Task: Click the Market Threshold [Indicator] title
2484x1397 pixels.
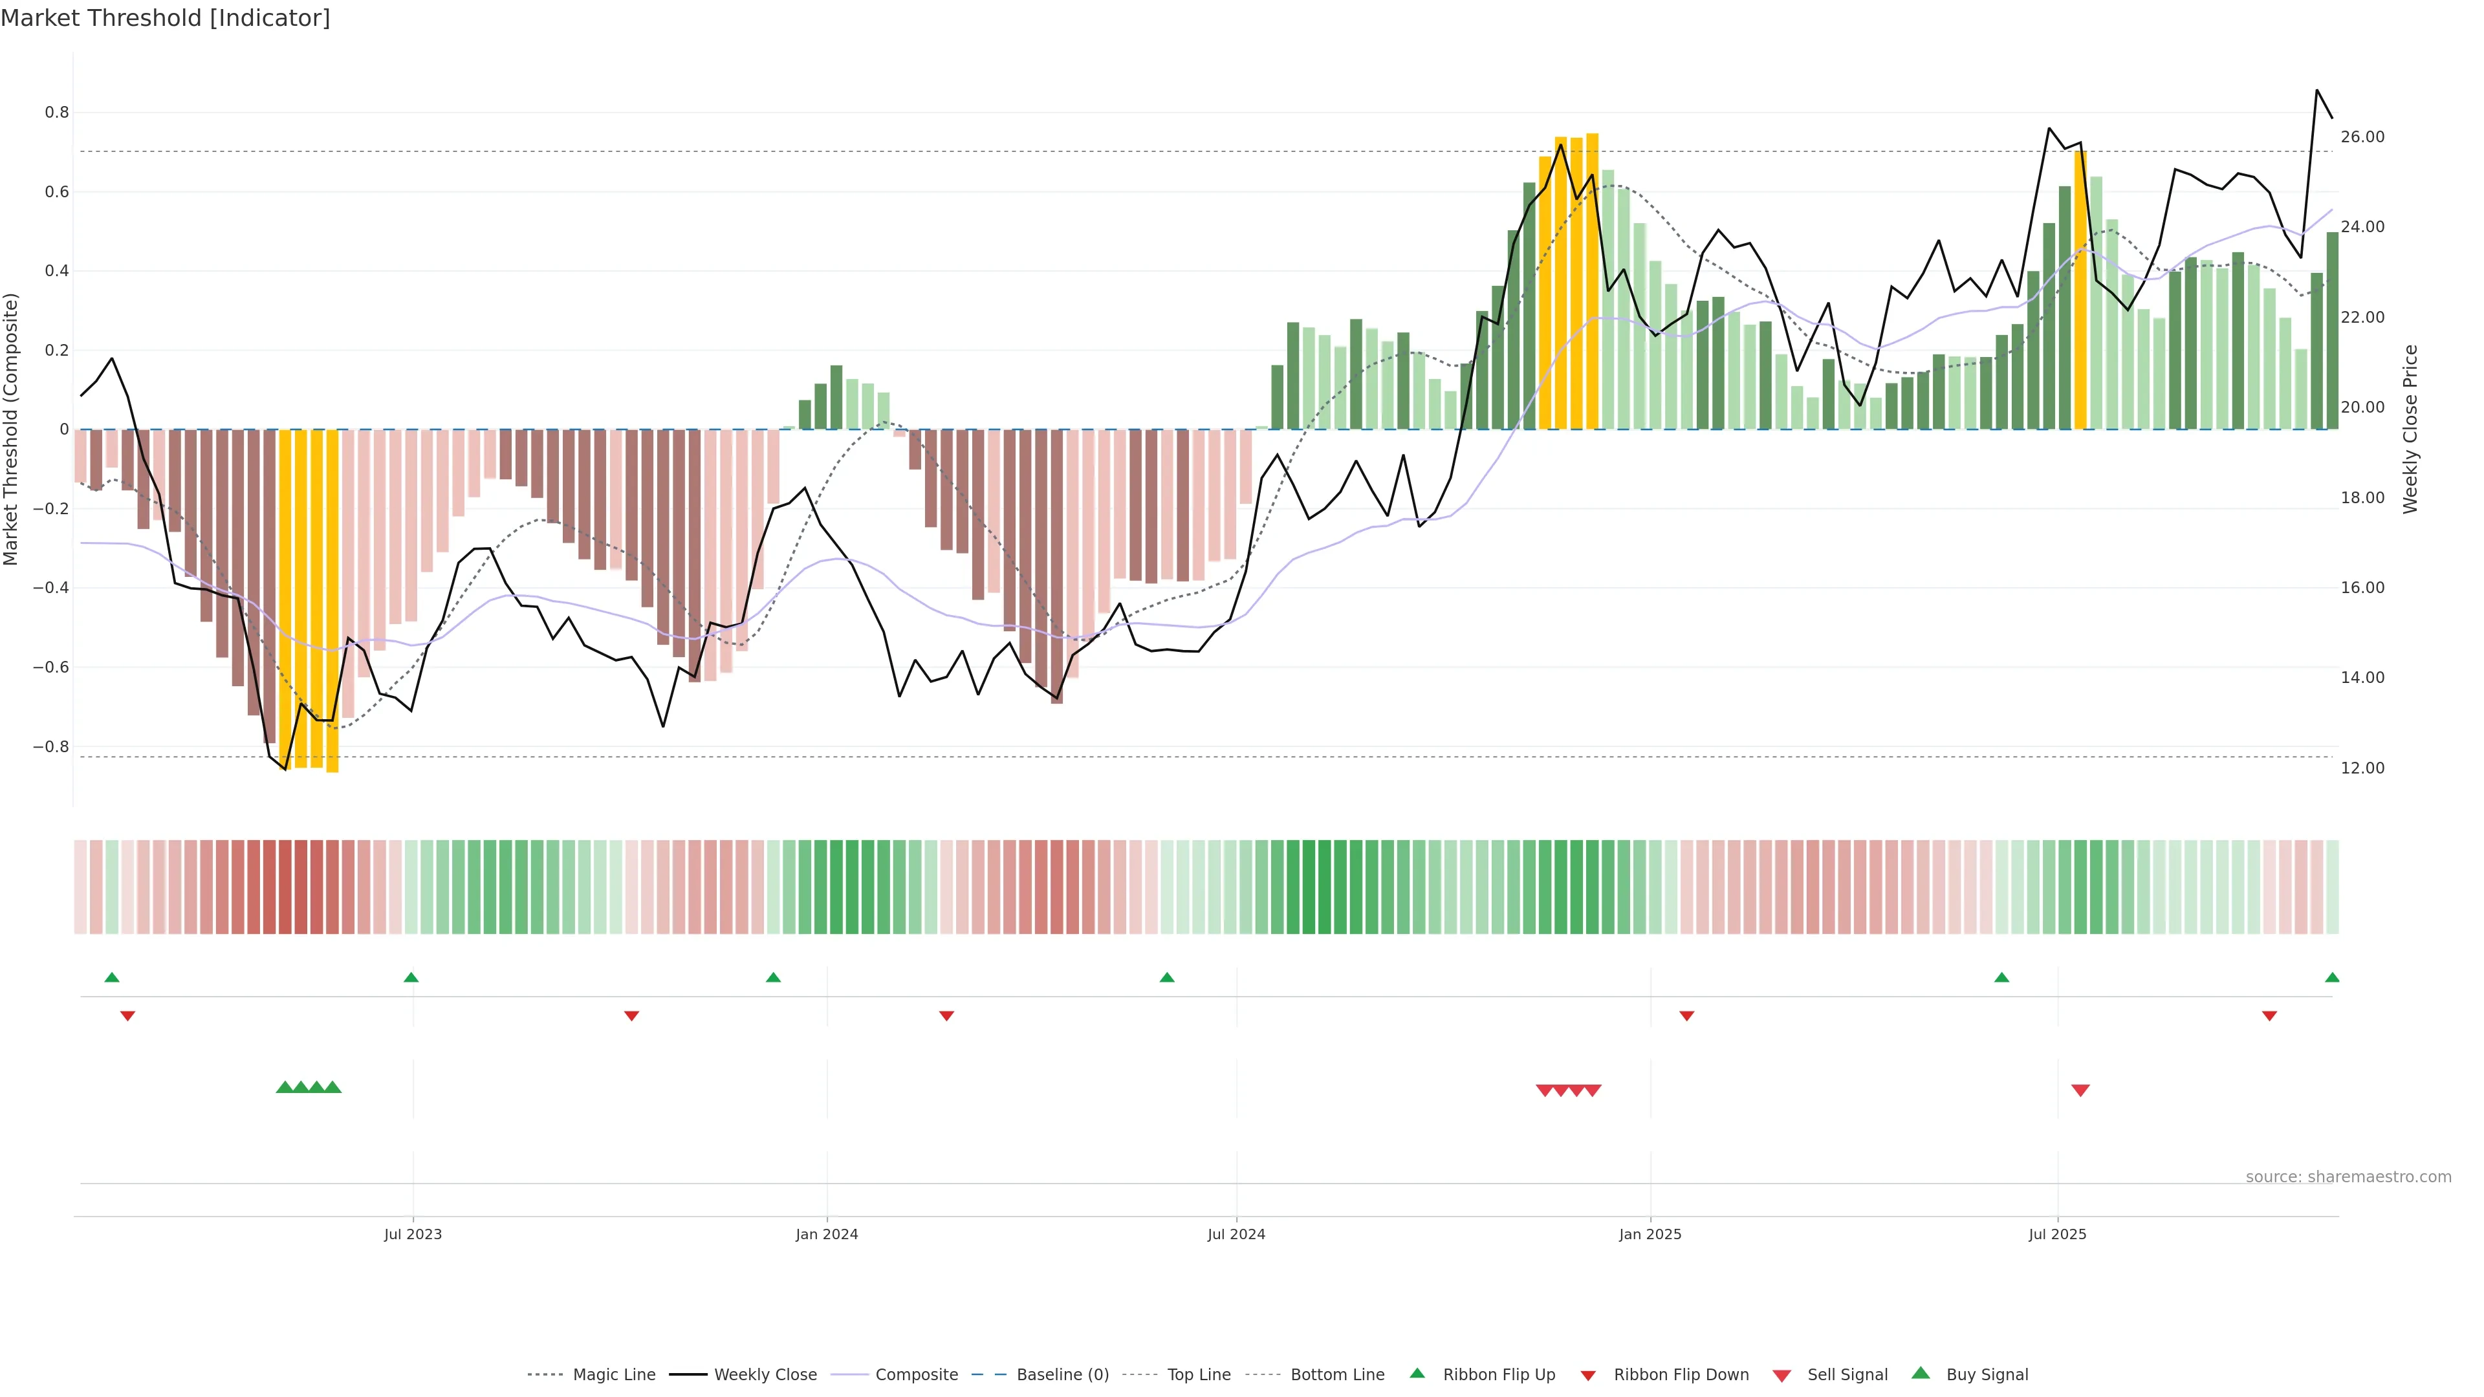Action: [166, 18]
